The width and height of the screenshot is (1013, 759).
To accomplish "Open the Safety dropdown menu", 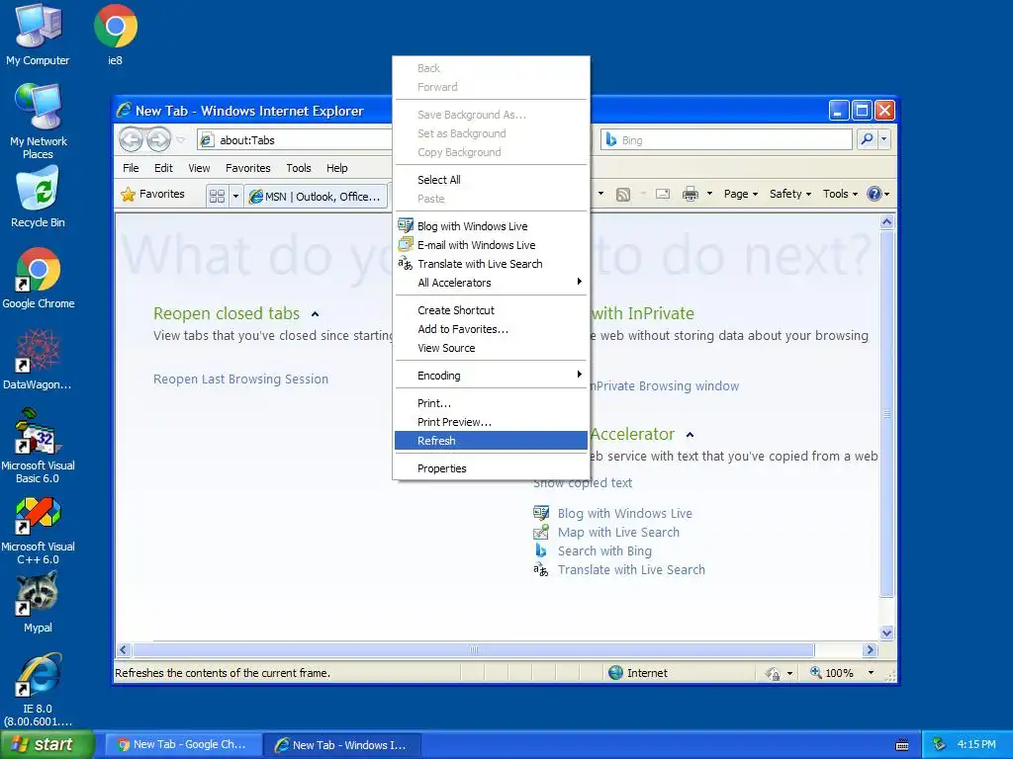I will pos(790,194).
